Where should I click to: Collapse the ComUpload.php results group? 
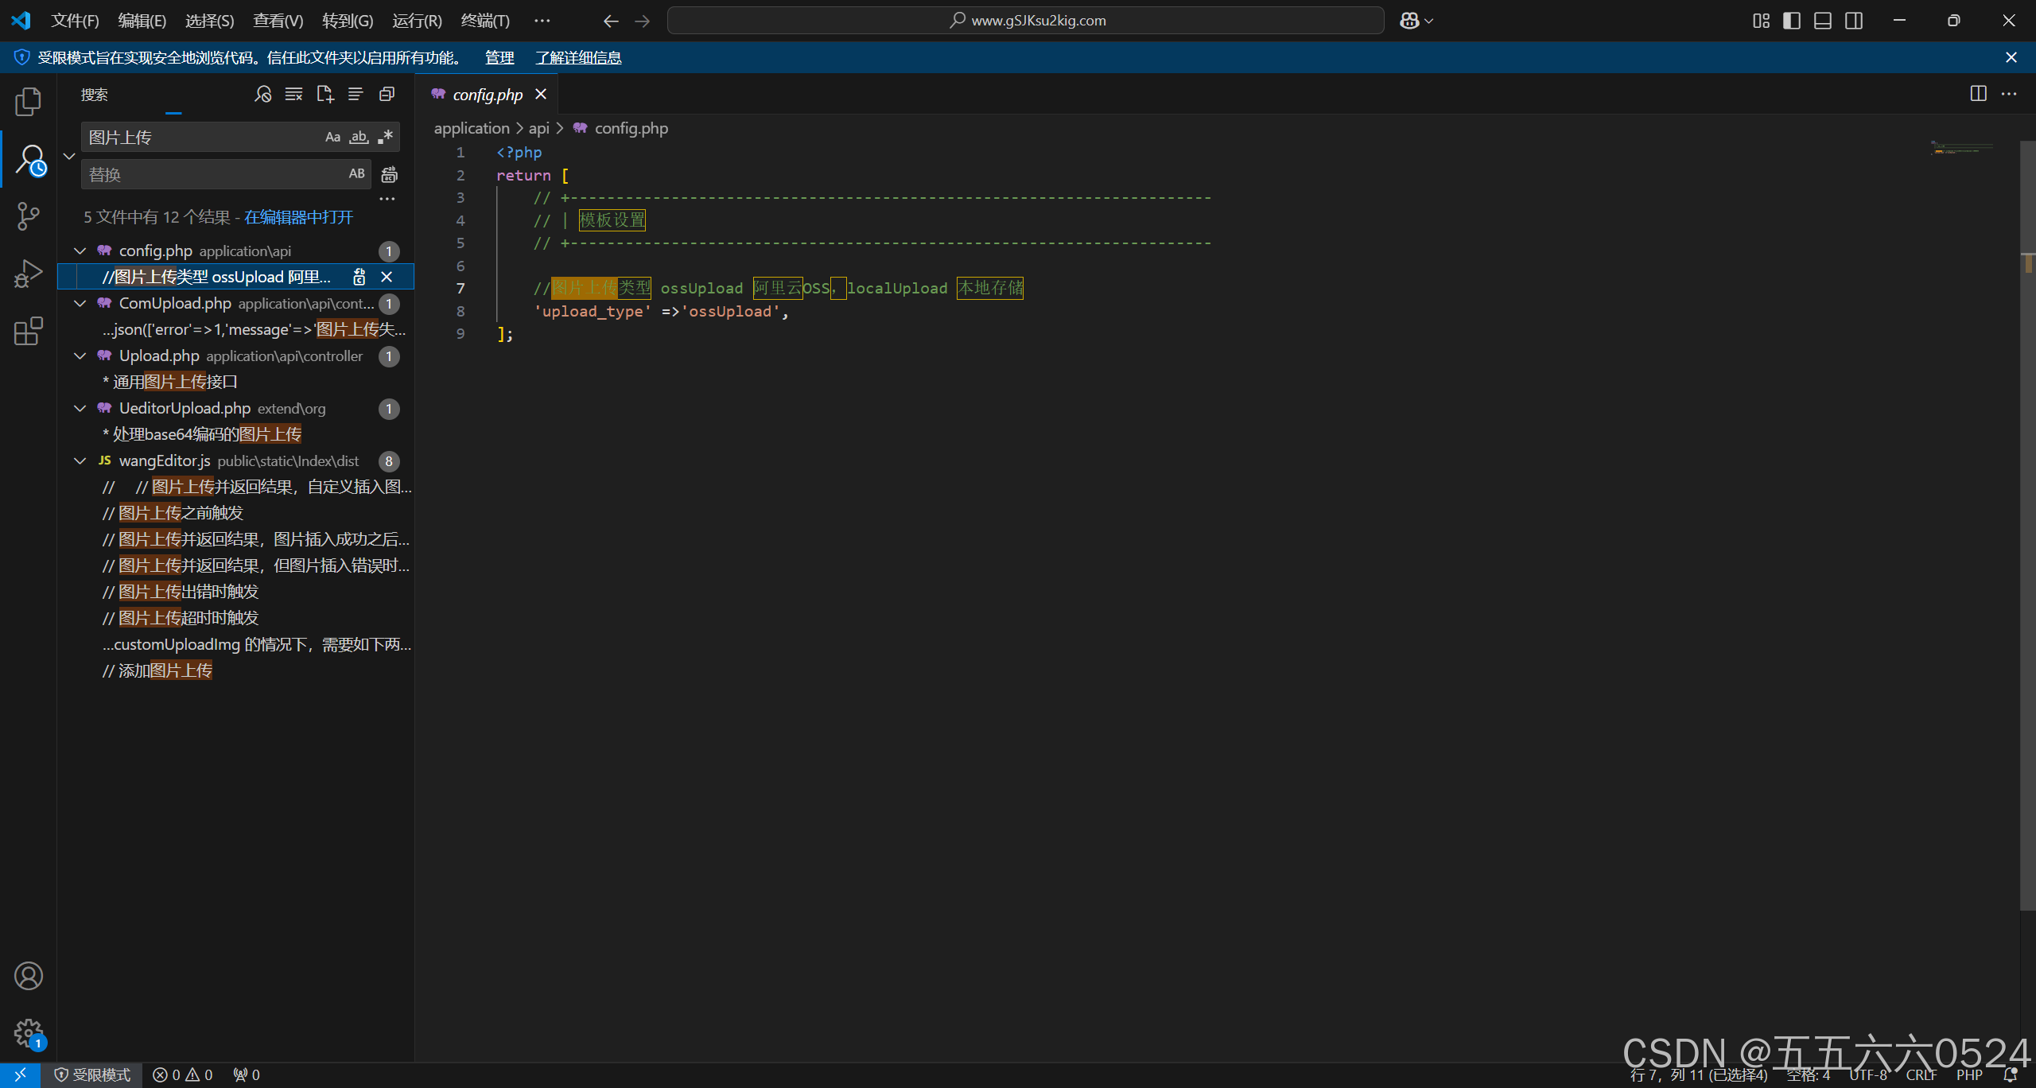coord(80,304)
